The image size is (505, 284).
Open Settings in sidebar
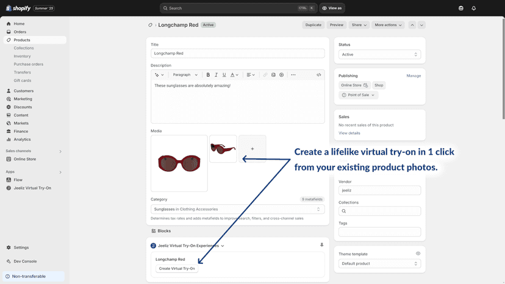pyautogui.click(x=35, y=247)
